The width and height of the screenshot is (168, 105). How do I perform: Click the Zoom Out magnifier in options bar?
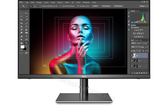35,6
